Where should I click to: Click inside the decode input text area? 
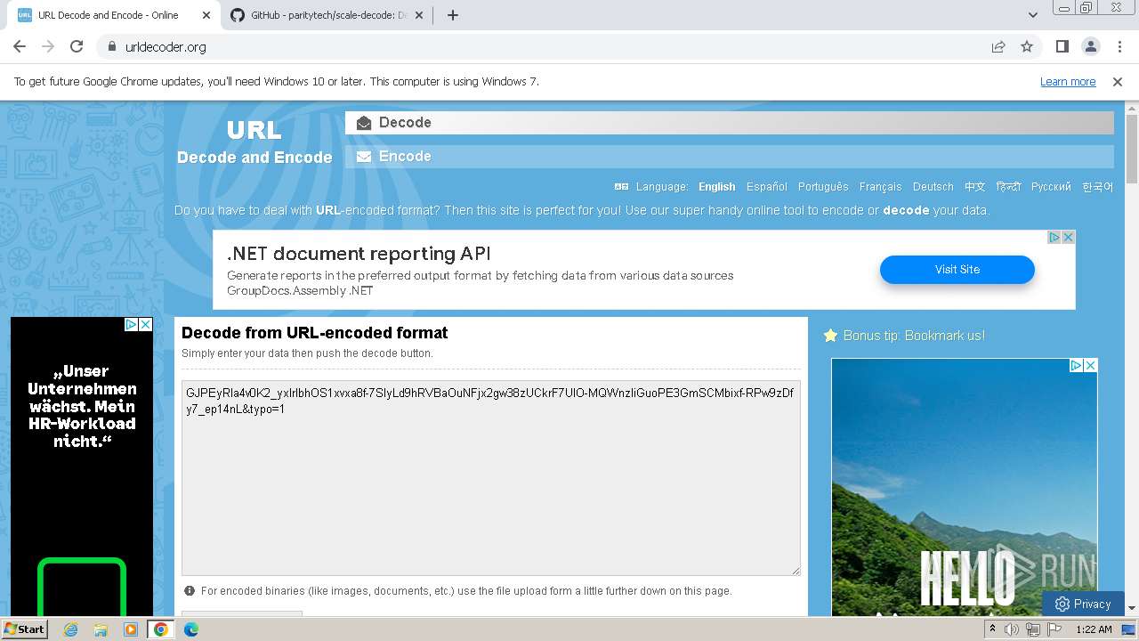(x=490, y=477)
